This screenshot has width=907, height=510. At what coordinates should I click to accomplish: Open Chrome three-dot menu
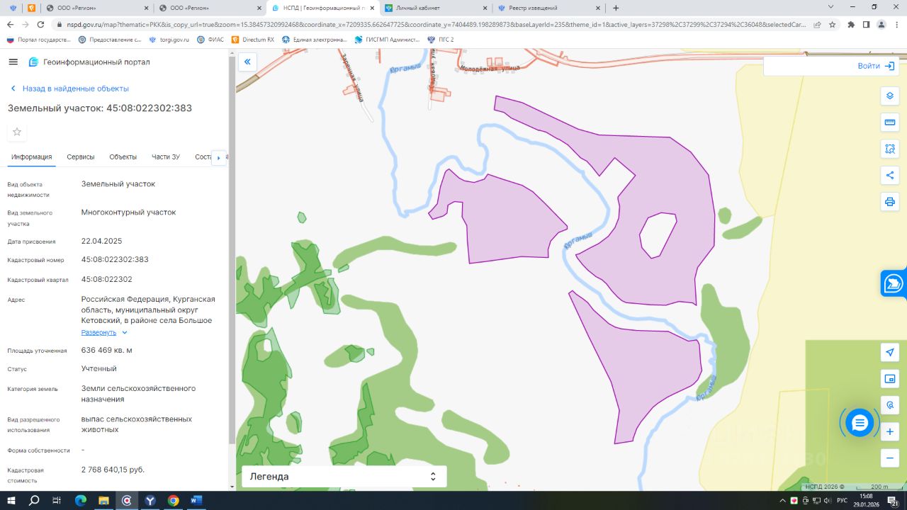896,24
